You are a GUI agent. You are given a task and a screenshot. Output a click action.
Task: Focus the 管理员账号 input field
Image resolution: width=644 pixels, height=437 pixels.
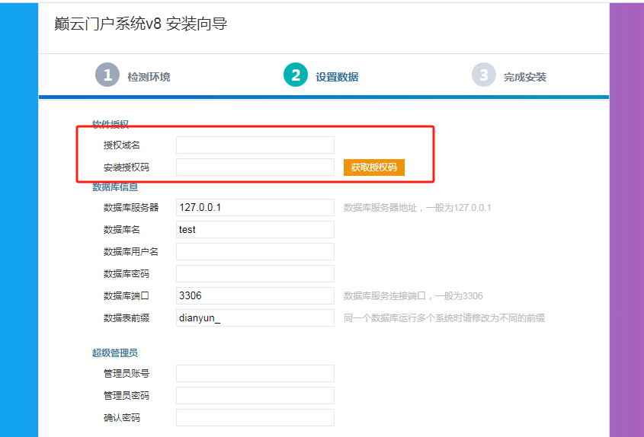(255, 373)
